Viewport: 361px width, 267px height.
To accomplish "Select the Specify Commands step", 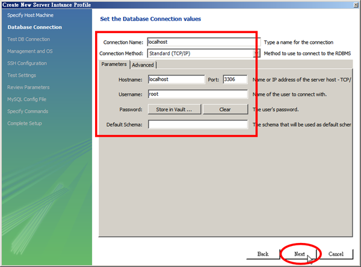I will click(x=28, y=112).
